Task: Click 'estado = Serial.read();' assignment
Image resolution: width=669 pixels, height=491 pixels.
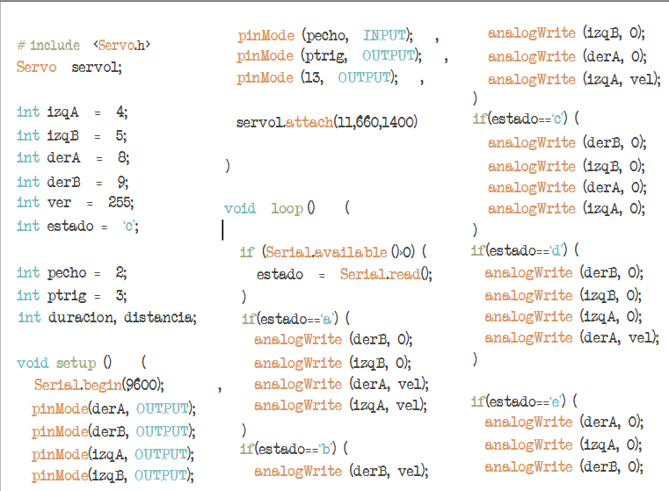Action: coord(345,274)
